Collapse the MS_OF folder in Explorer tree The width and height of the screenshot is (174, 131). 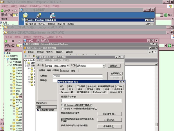click(11, 94)
